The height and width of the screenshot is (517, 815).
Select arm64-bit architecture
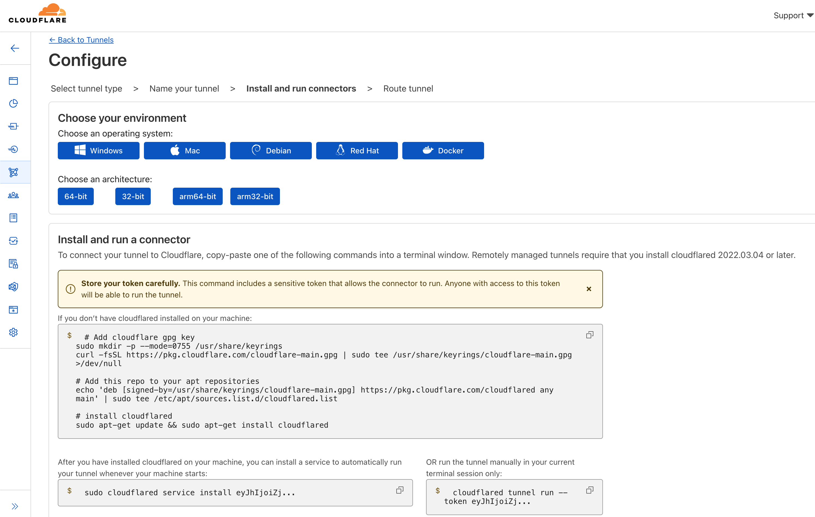(198, 196)
